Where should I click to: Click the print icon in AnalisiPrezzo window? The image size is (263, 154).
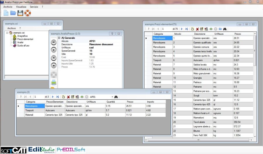pyautogui.click(x=53, y=82)
